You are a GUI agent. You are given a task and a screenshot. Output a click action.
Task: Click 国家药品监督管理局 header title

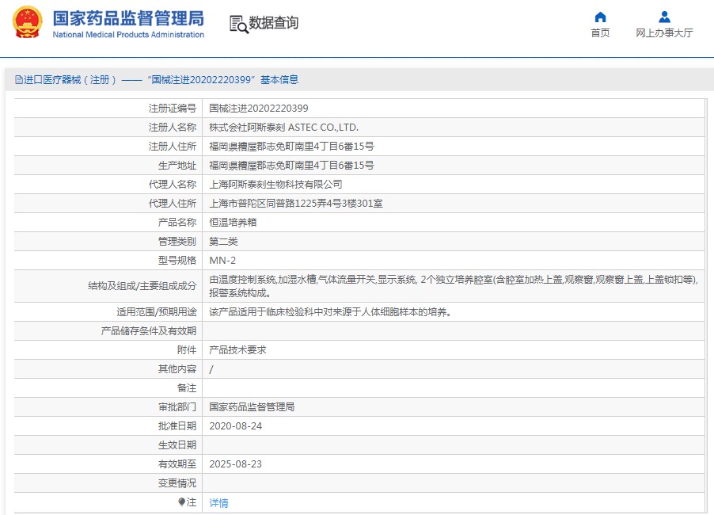128,19
